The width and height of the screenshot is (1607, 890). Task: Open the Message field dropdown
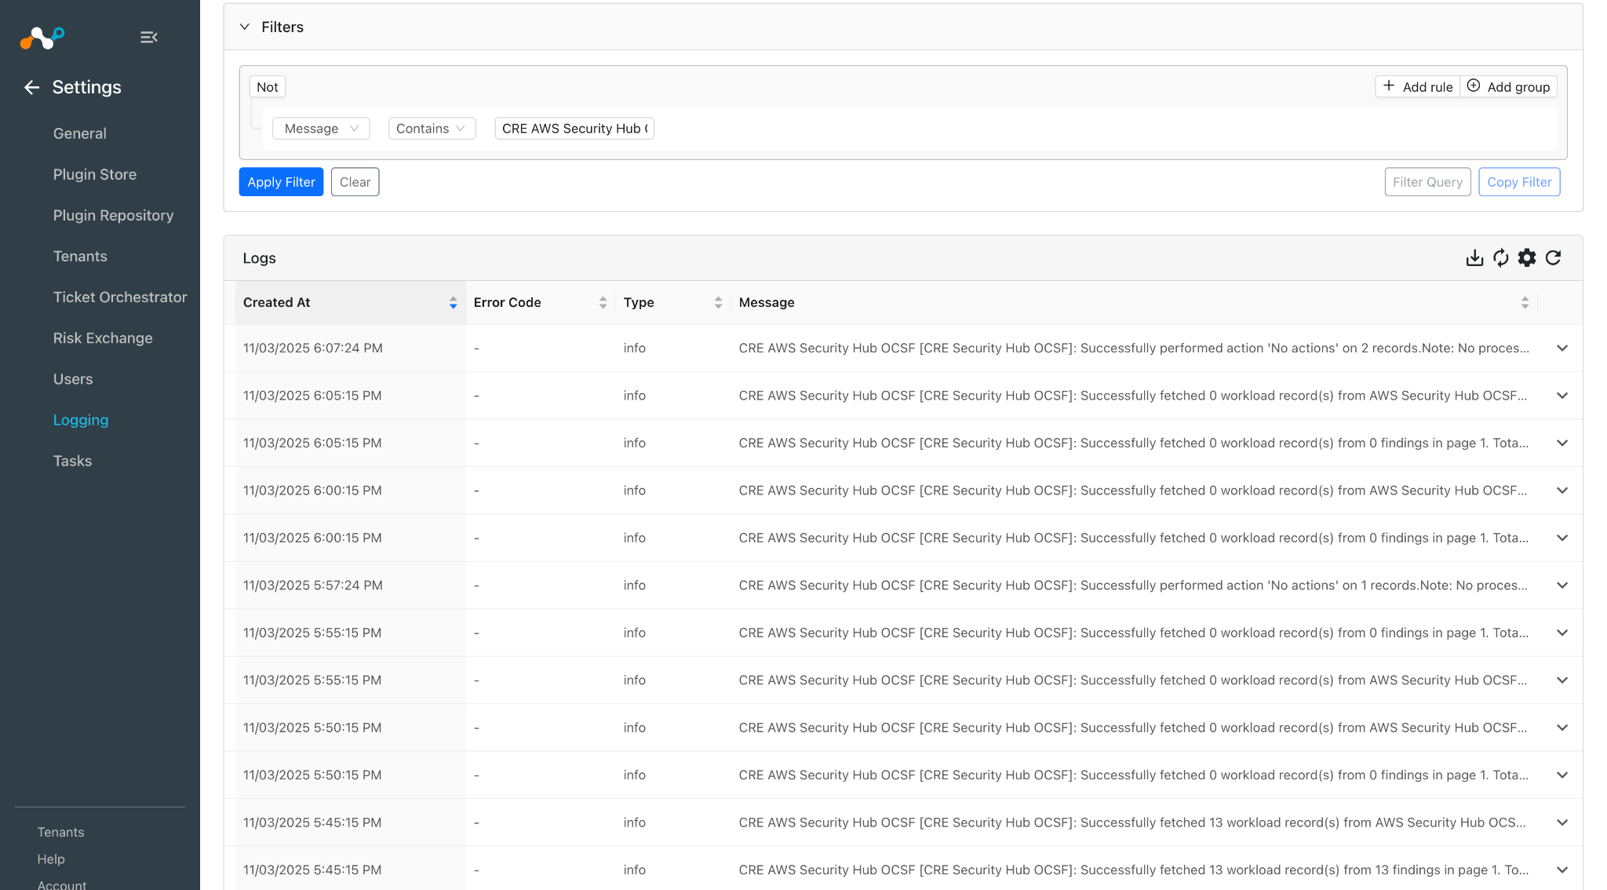point(321,129)
